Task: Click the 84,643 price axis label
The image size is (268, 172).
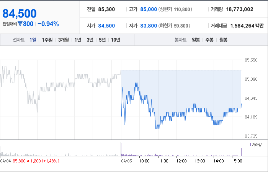Action: coord(251,98)
